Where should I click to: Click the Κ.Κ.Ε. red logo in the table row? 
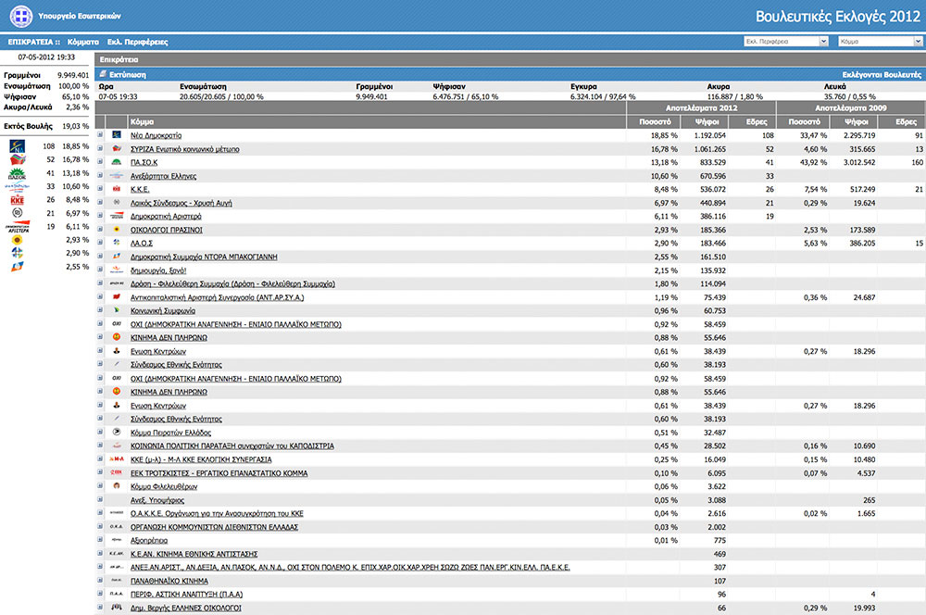[x=117, y=189]
